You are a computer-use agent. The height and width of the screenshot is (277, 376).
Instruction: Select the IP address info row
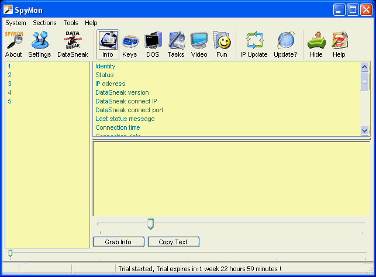(110, 84)
